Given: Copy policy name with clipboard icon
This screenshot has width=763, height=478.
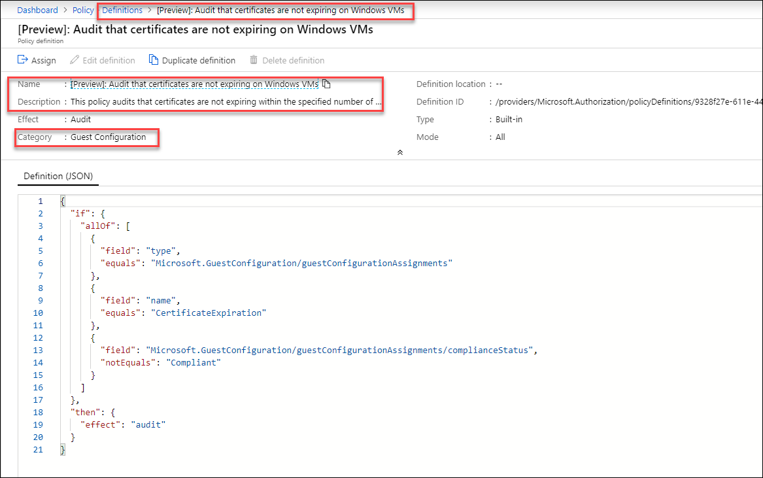Looking at the screenshot, I should coord(326,84).
